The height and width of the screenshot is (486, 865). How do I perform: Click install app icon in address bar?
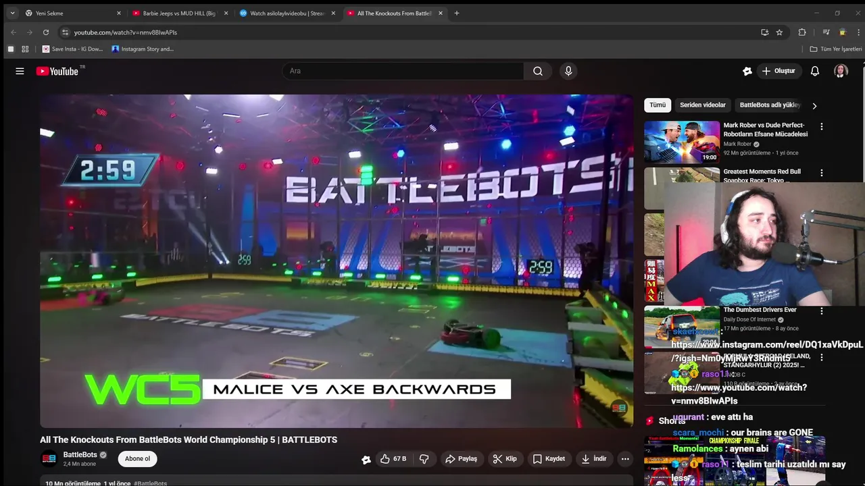[x=764, y=32]
